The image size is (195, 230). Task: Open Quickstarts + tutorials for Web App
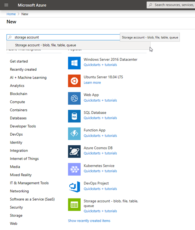[x=100, y=100]
